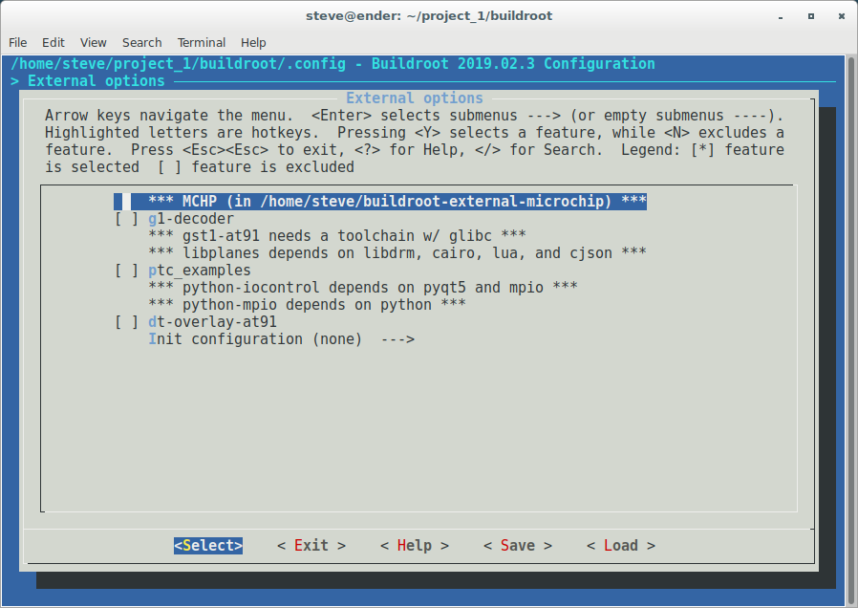Enable the ptc_examples option checkbox

(x=126, y=271)
